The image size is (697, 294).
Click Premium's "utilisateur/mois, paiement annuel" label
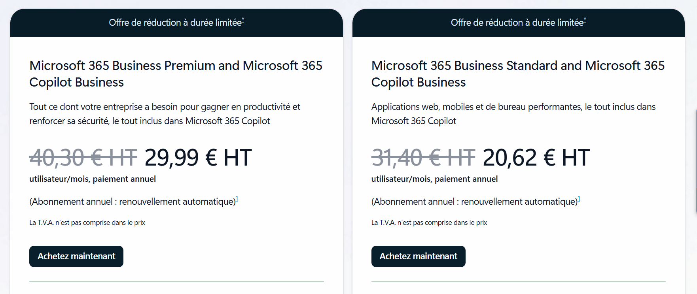(x=93, y=179)
